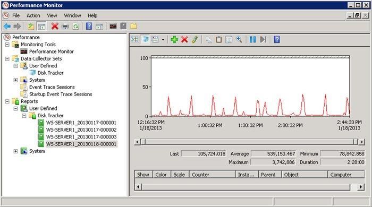The image size is (372, 207).
Task: Add a counter with green plus icon
Action: [x=174, y=39]
